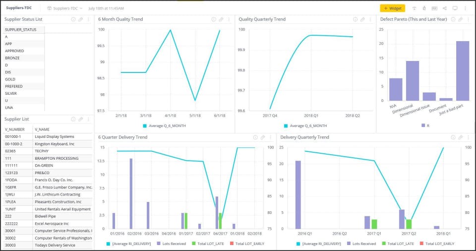476x251 pixels.
Task: Select the PREFERED supplier status row
Action: pyautogui.click(x=24, y=86)
